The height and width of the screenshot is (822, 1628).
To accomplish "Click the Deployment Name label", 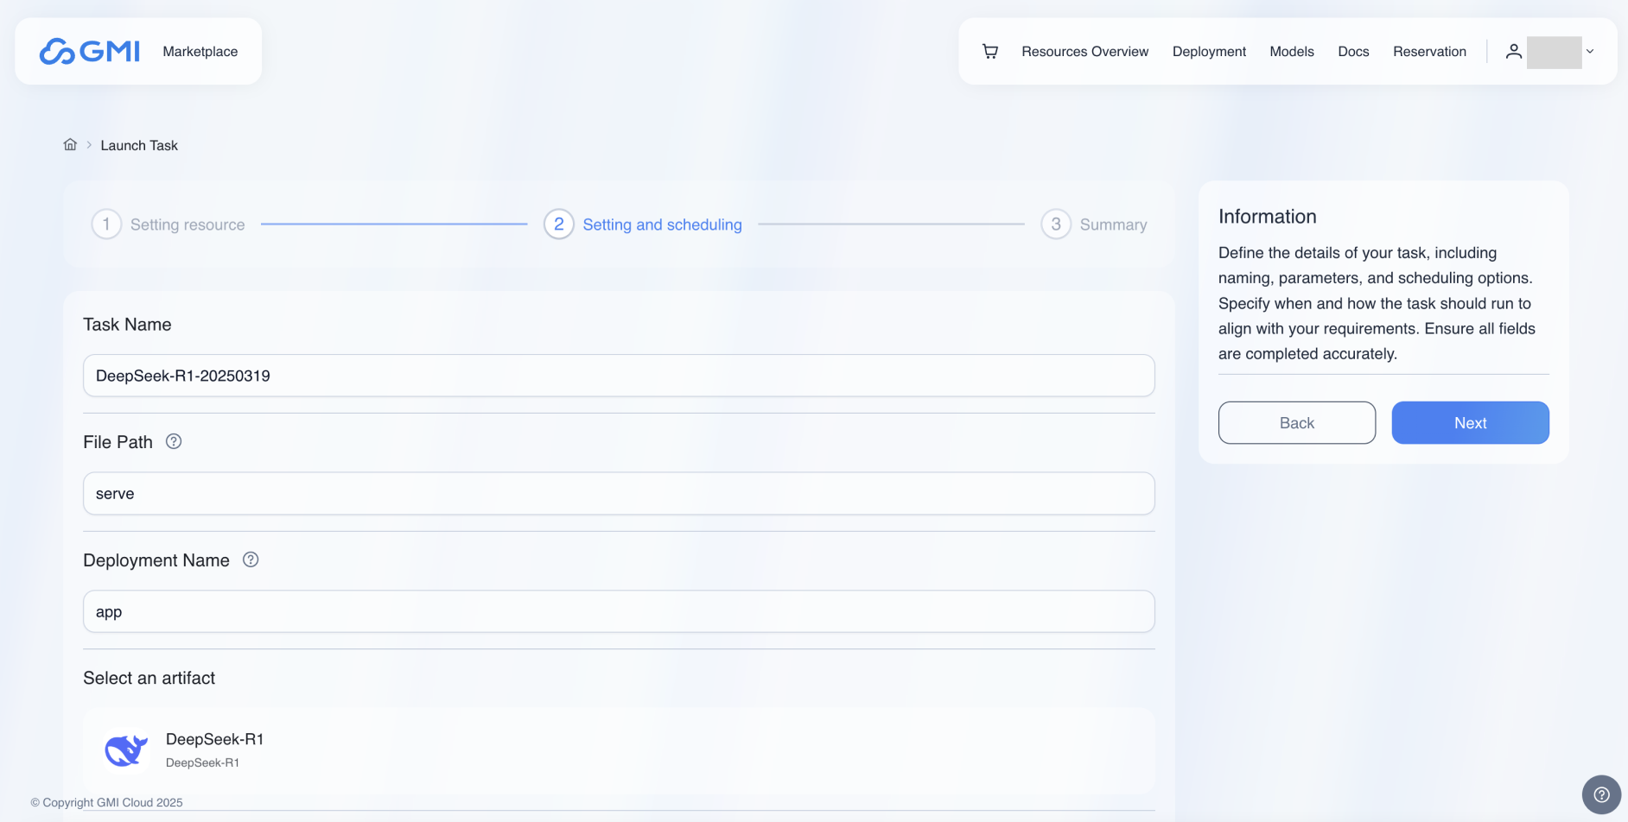I will 156,560.
